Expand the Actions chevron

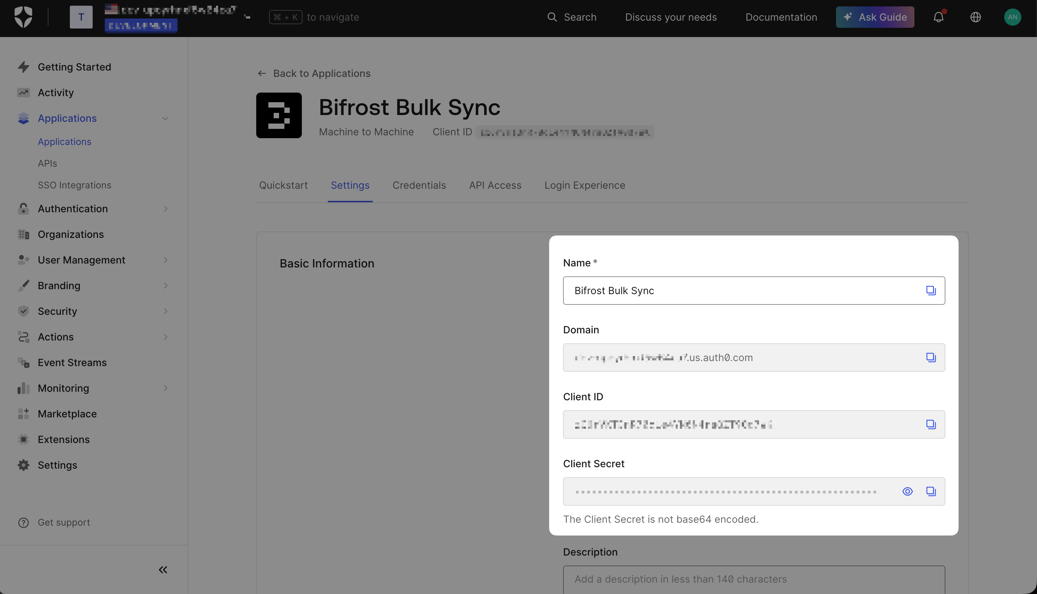(165, 337)
